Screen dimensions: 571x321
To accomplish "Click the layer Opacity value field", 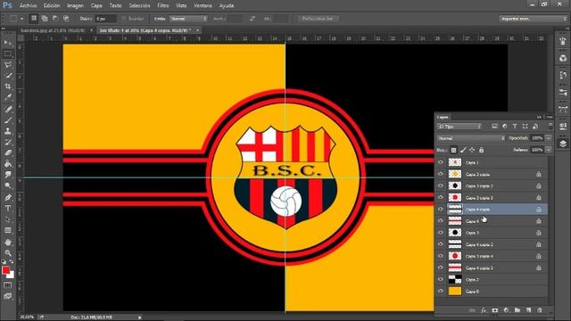I will (537, 138).
